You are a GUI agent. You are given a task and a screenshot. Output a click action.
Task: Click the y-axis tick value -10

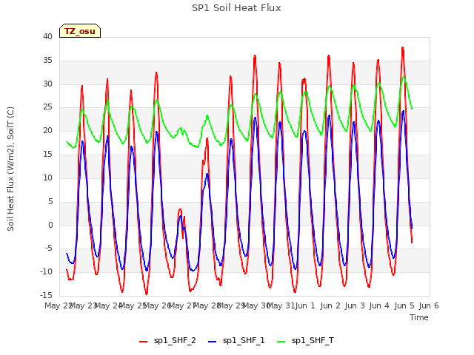[x=46, y=271]
